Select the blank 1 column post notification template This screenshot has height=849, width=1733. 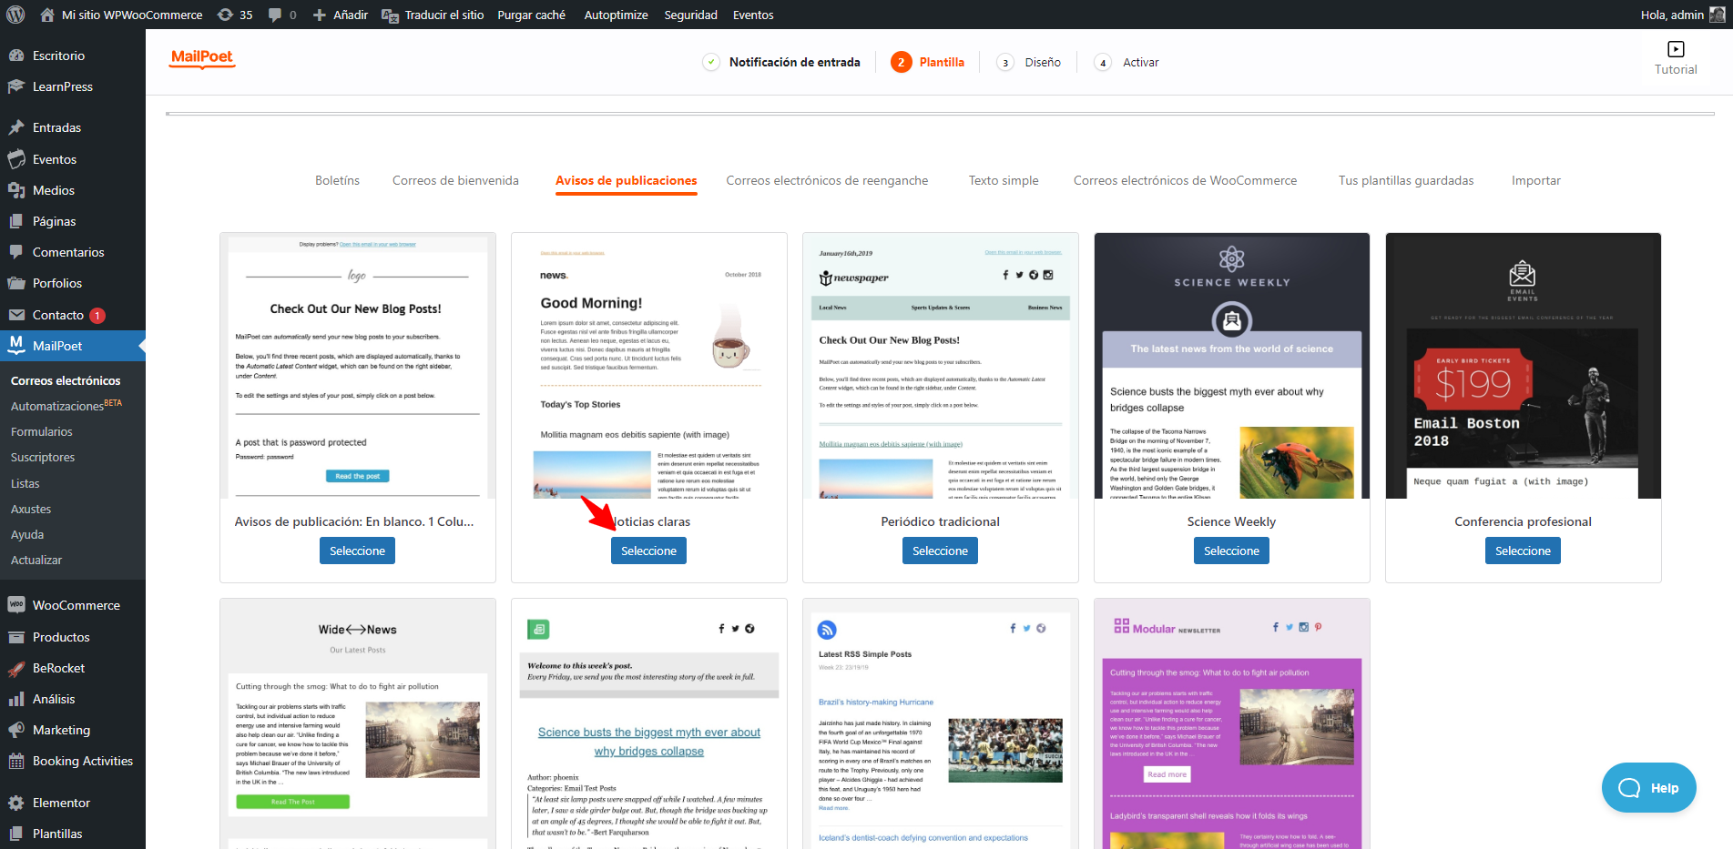pyautogui.click(x=357, y=551)
